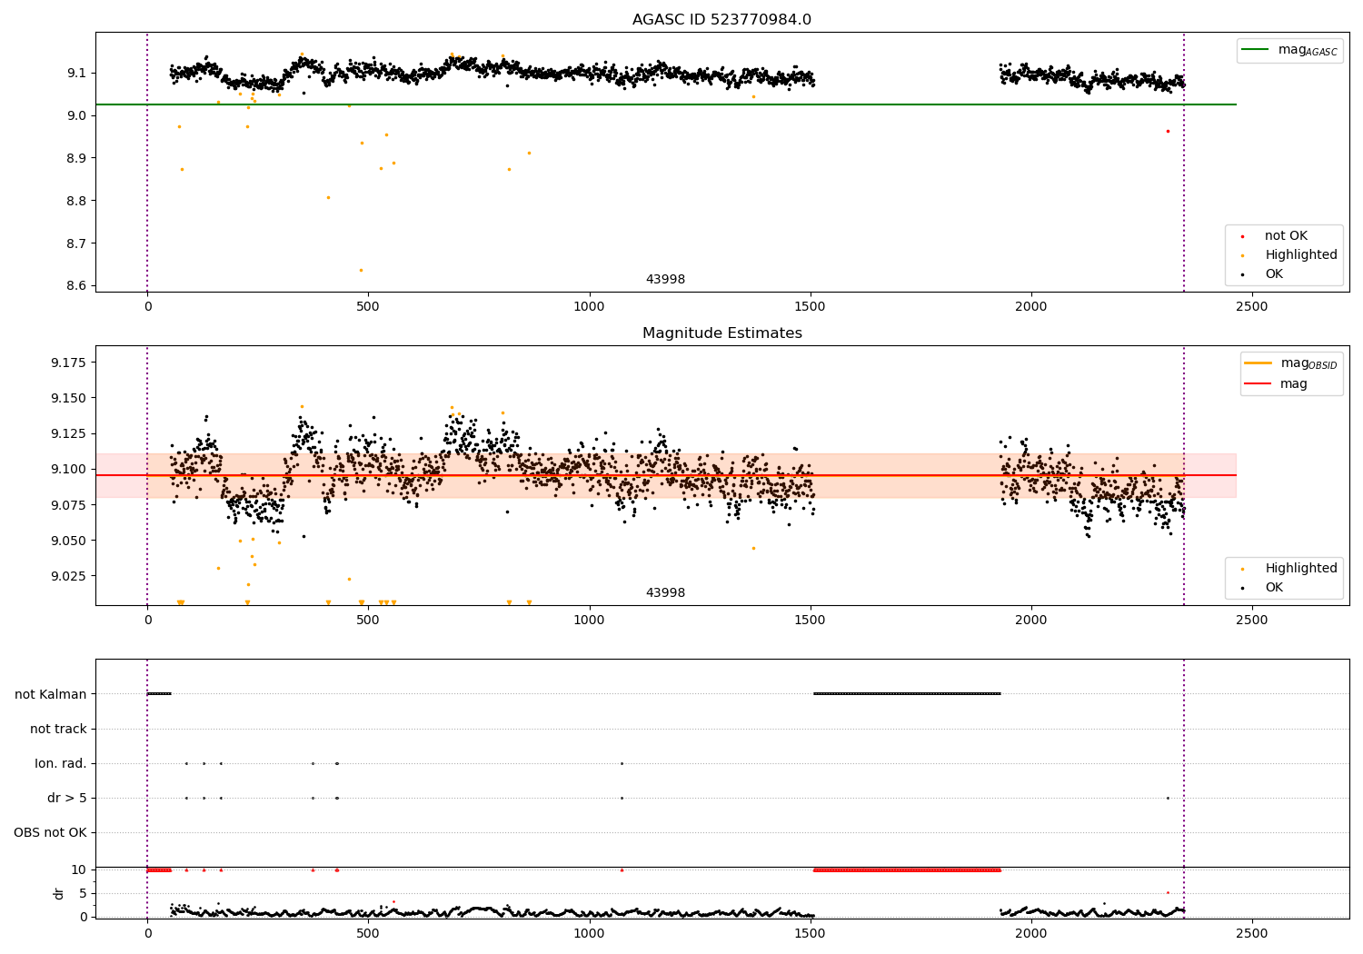The height and width of the screenshot is (954, 1363).
Task: Click the "8.8" y-axis tick in top plot
Action: (76, 201)
